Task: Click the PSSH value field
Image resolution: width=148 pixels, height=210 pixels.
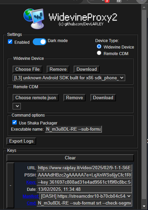Action: pyautogui.click(x=85, y=175)
